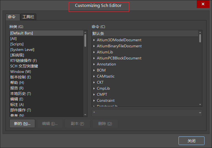Viewport: 212px width, 148px height.
Task: Click the category list scrollbar thumb
Action: pyautogui.click(x=85, y=40)
